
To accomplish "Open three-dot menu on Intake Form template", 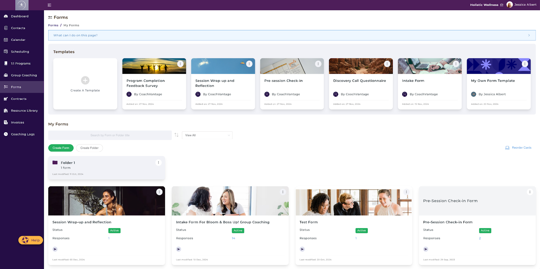I will 456,64.
